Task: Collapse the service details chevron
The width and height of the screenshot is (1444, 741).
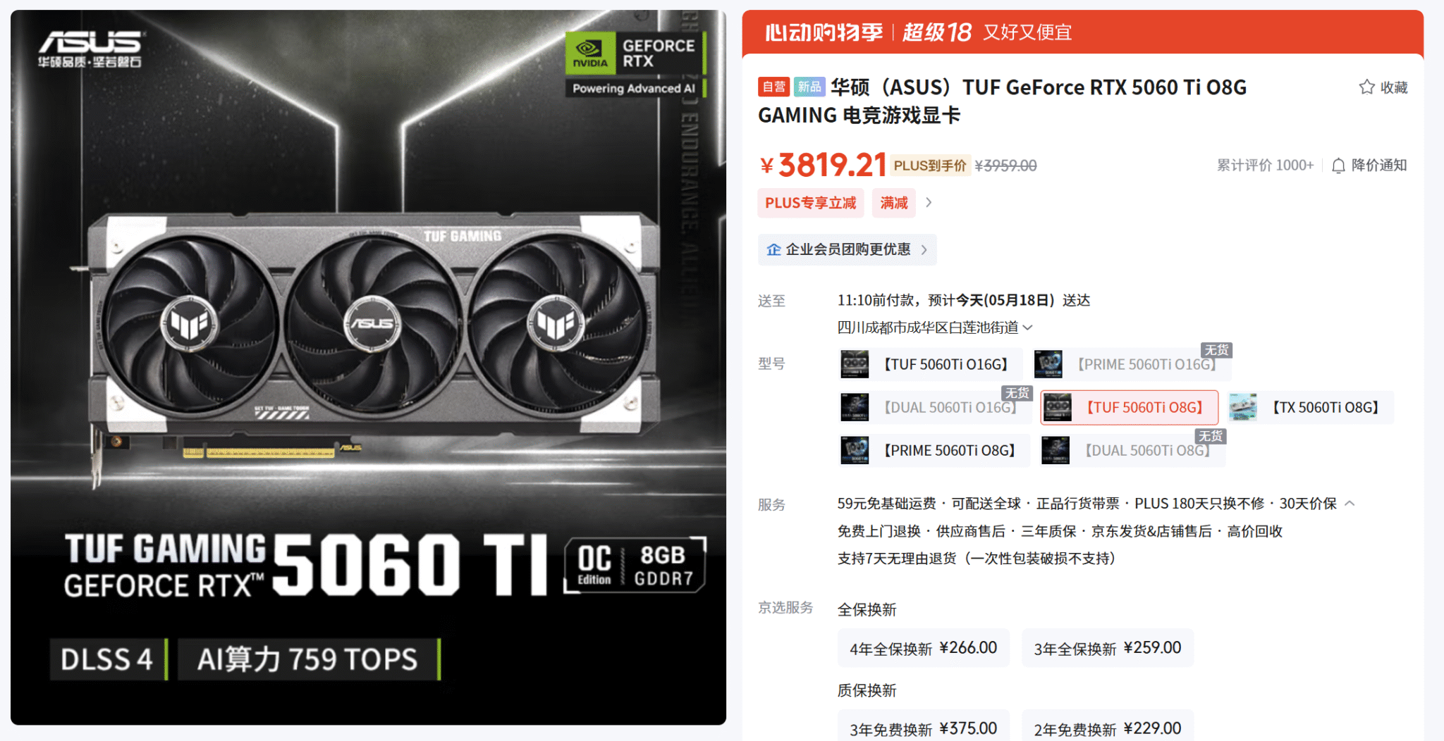Action: (1350, 504)
